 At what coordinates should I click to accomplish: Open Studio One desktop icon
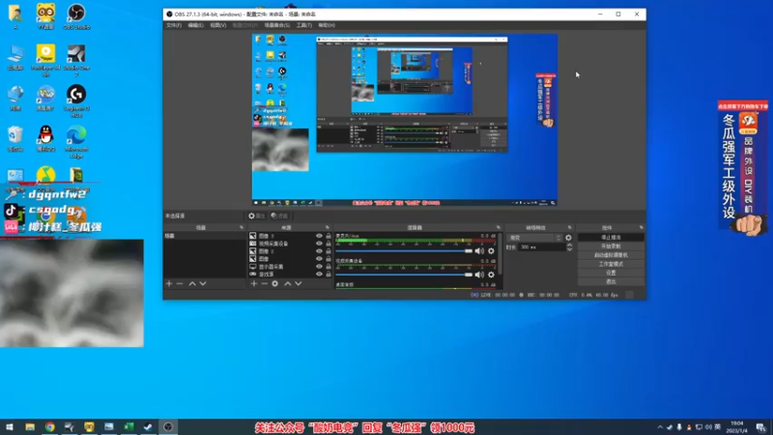click(x=76, y=61)
